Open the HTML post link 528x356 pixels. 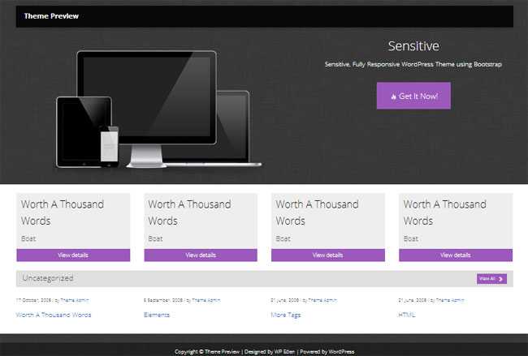[x=407, y=315]
